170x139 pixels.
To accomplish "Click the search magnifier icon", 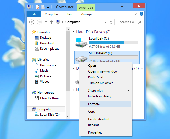I will pos(140,22).
